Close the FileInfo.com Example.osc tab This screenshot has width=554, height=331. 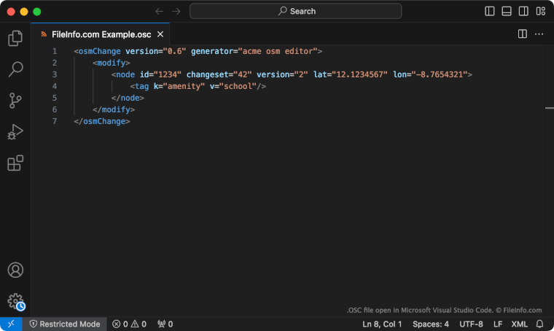click(160, 34)
